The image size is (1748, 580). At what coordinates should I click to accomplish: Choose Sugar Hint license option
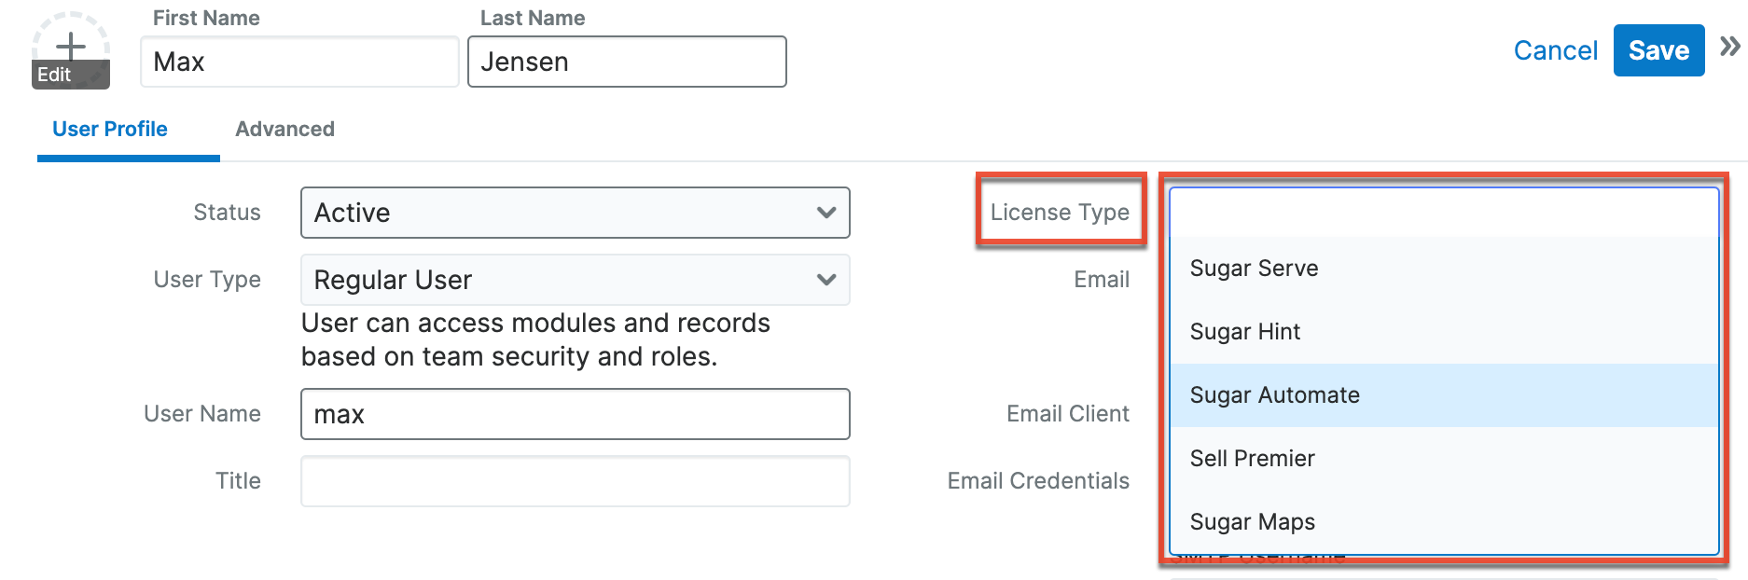(x=1244, y=332)
